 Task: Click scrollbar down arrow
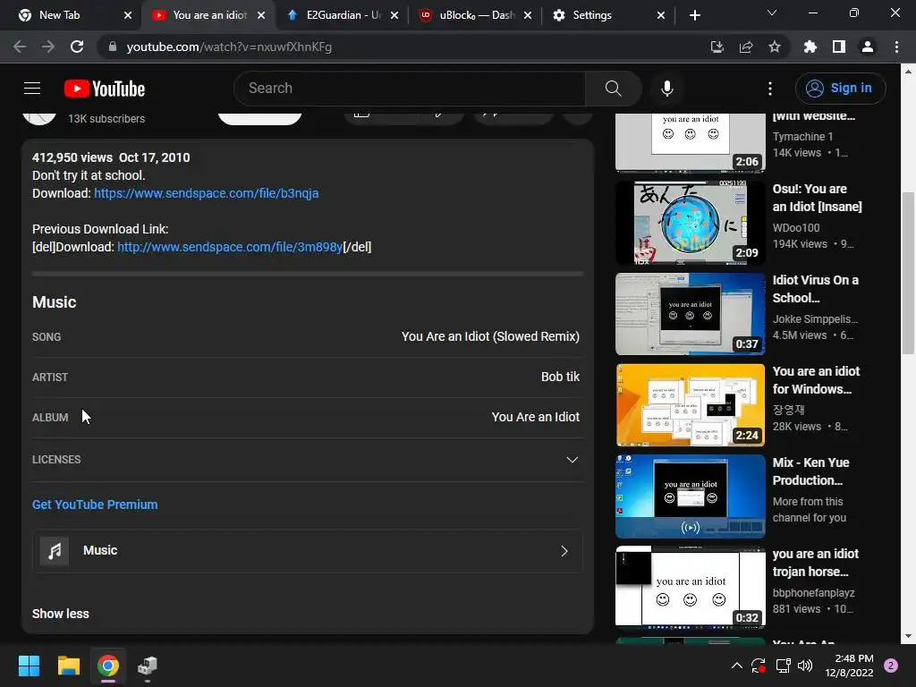[x=908, y=636]
